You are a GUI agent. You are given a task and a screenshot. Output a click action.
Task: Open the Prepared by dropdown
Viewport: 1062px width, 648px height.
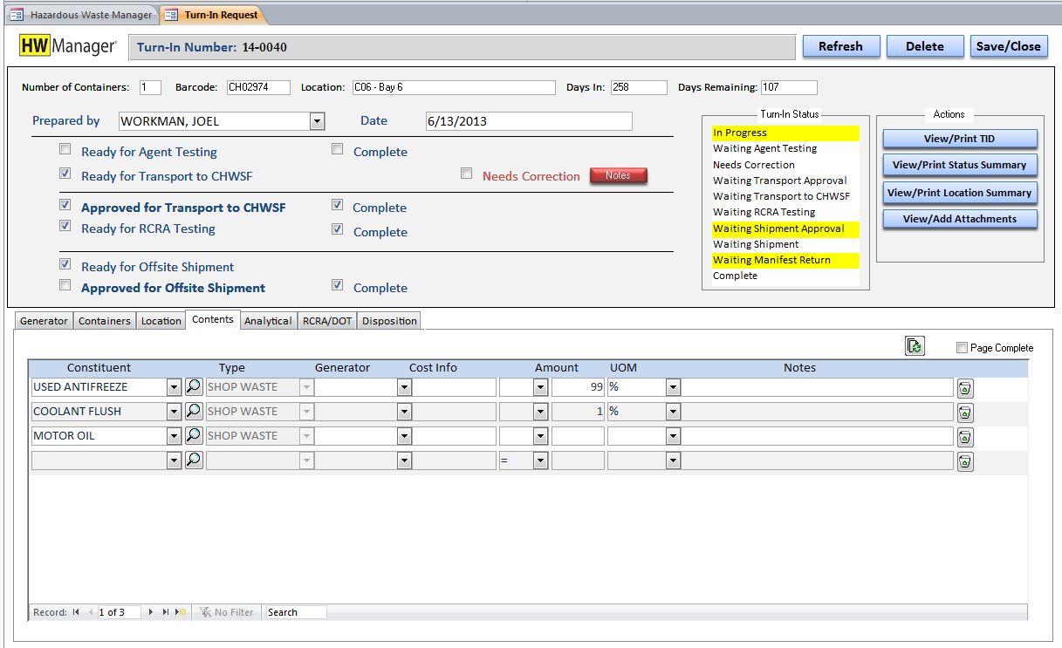click(x=317, y=121)
